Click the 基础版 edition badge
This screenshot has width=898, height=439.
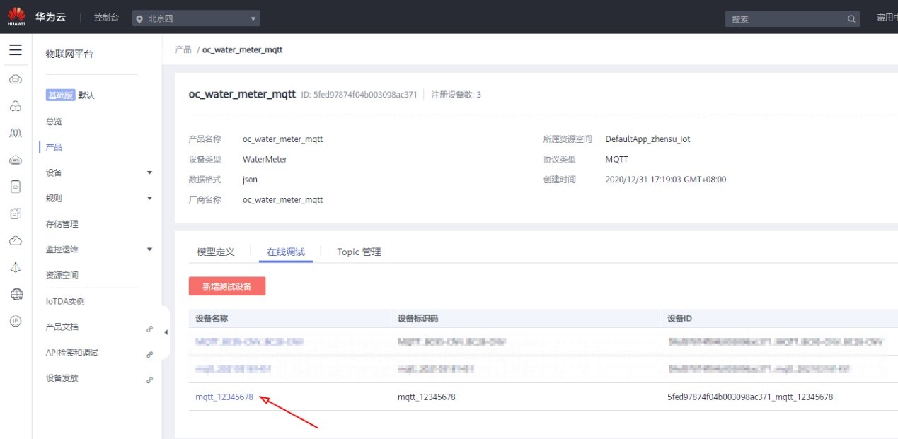[61, 95]
